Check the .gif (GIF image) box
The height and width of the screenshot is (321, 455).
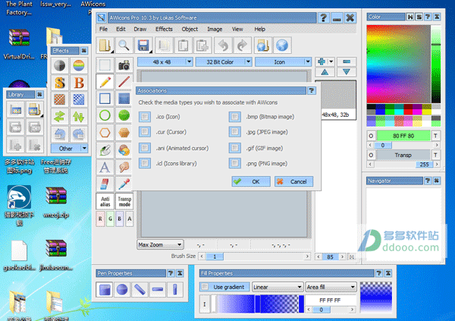tap(235, 148)
